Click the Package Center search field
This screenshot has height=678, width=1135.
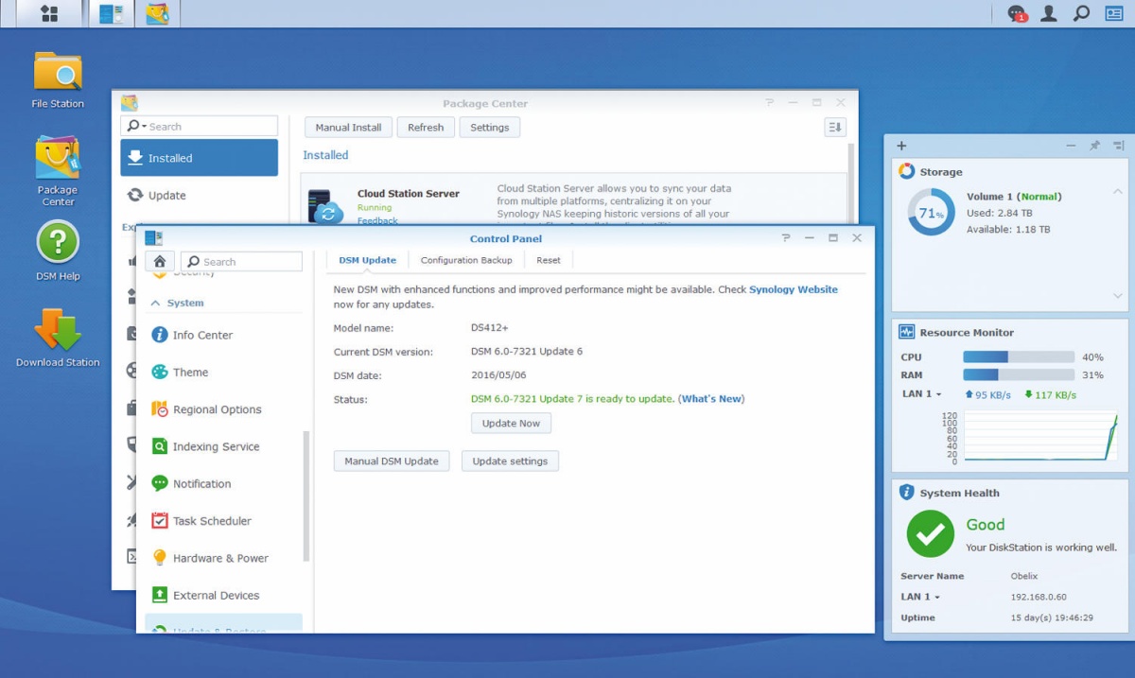pyautogui.click(x=199, y=127)
